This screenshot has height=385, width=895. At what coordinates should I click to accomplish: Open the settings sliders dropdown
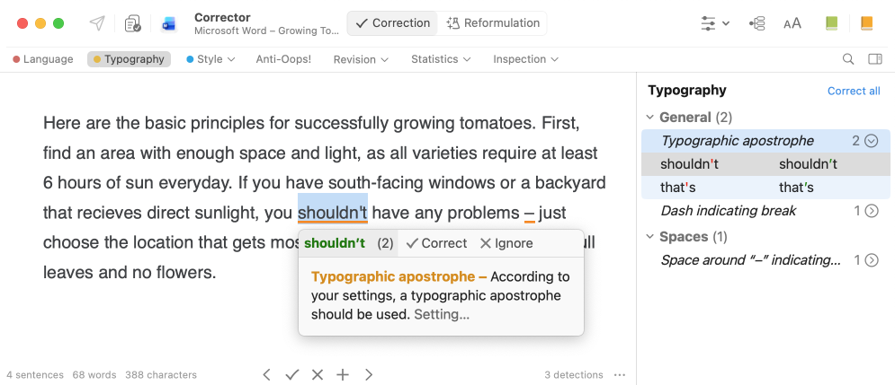(715, 23)
